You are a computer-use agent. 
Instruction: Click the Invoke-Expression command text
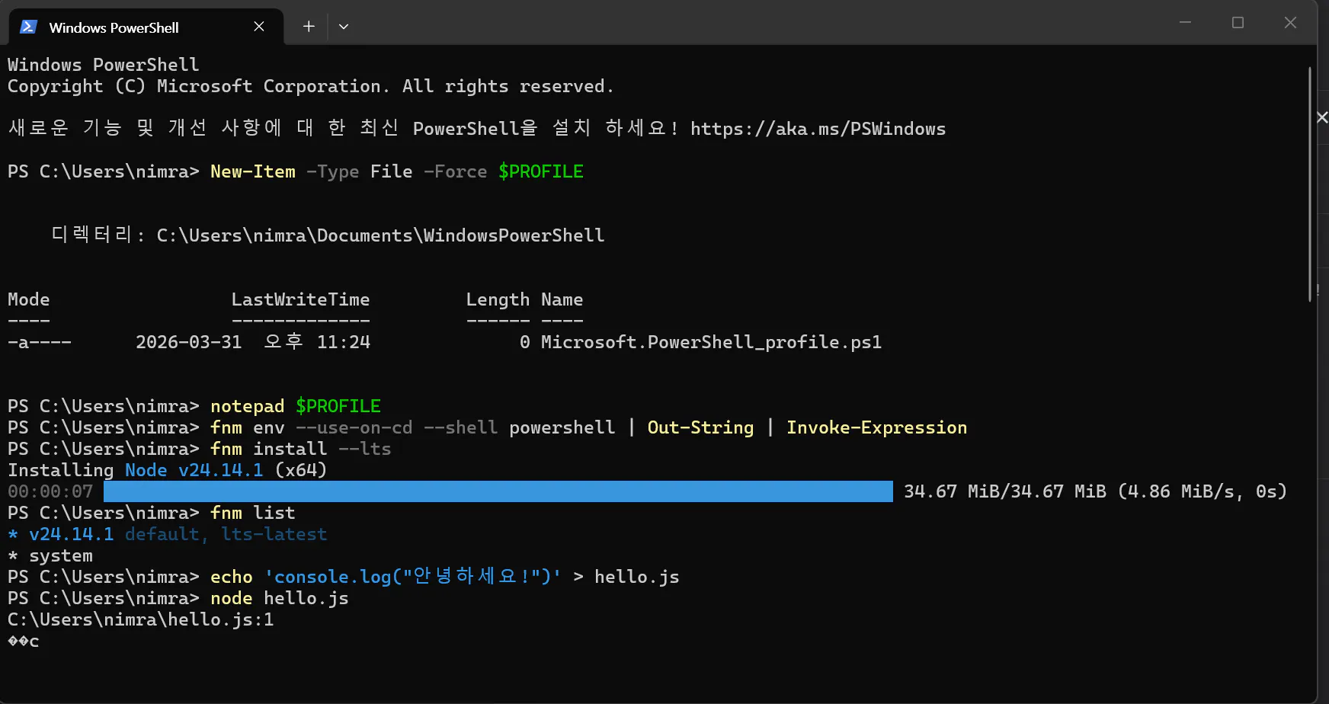point(877,427)
